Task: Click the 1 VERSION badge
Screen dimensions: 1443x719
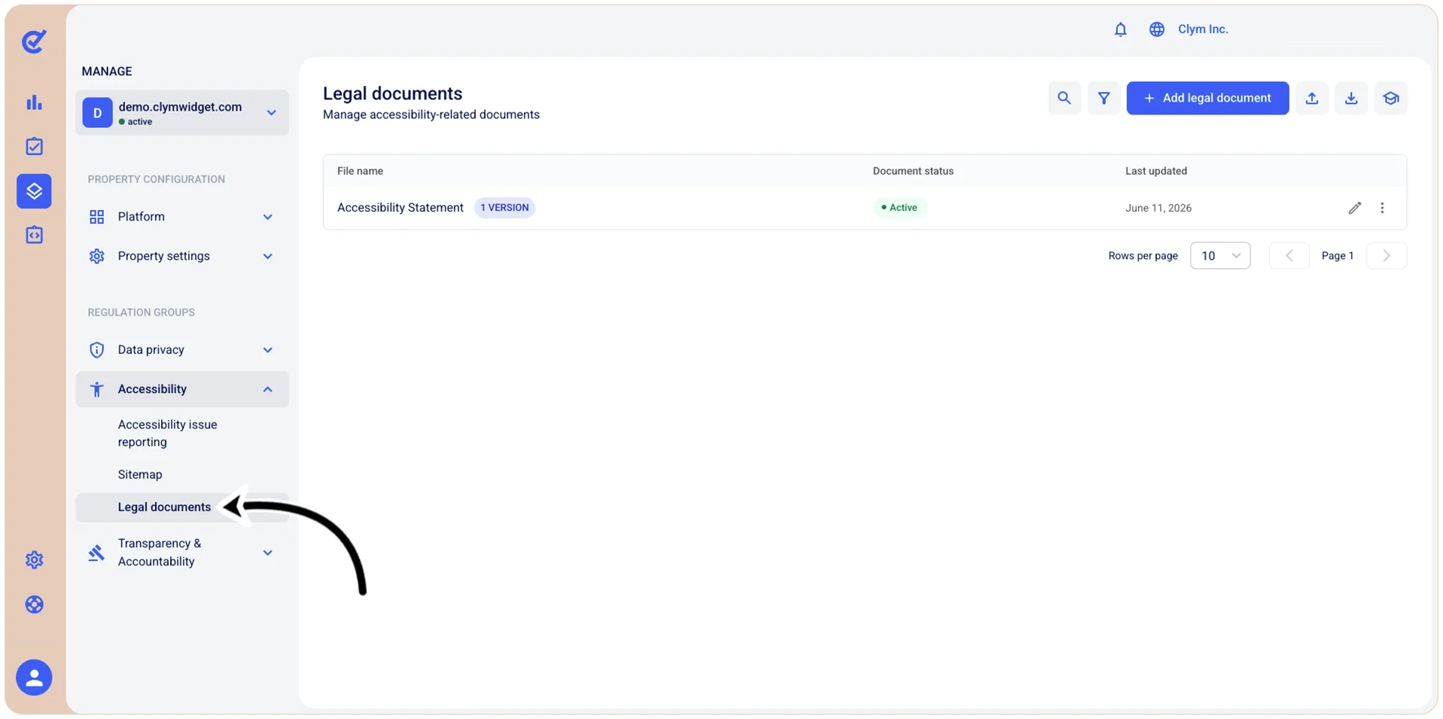Action: (x=504, y=208)
